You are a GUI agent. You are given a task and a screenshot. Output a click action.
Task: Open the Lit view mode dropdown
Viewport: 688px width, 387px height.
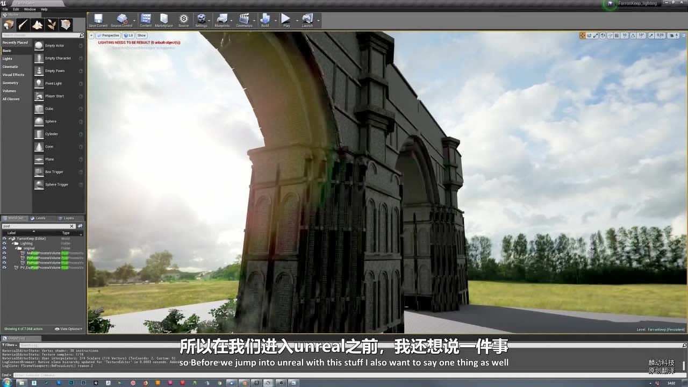click(129, 35)
